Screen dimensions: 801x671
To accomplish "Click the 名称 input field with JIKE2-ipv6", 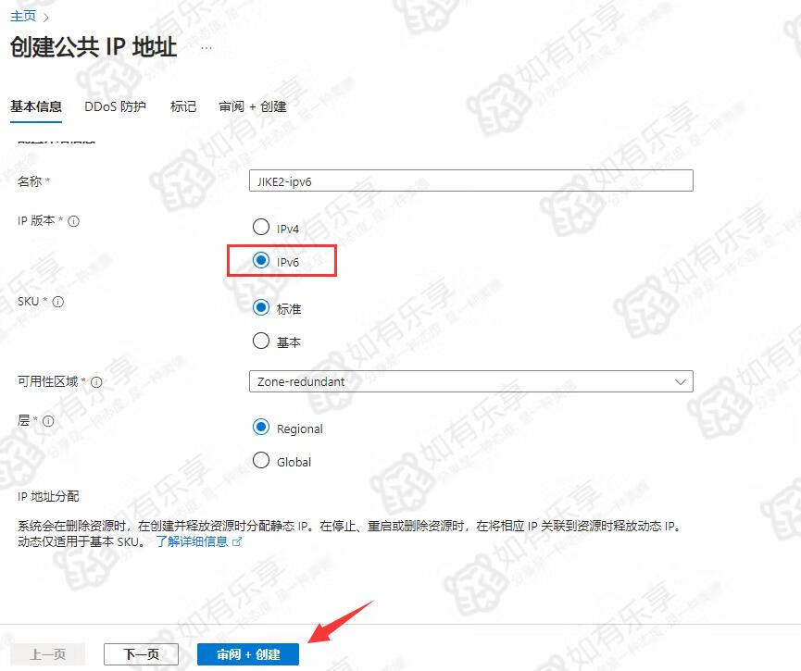I will (470, 181).
